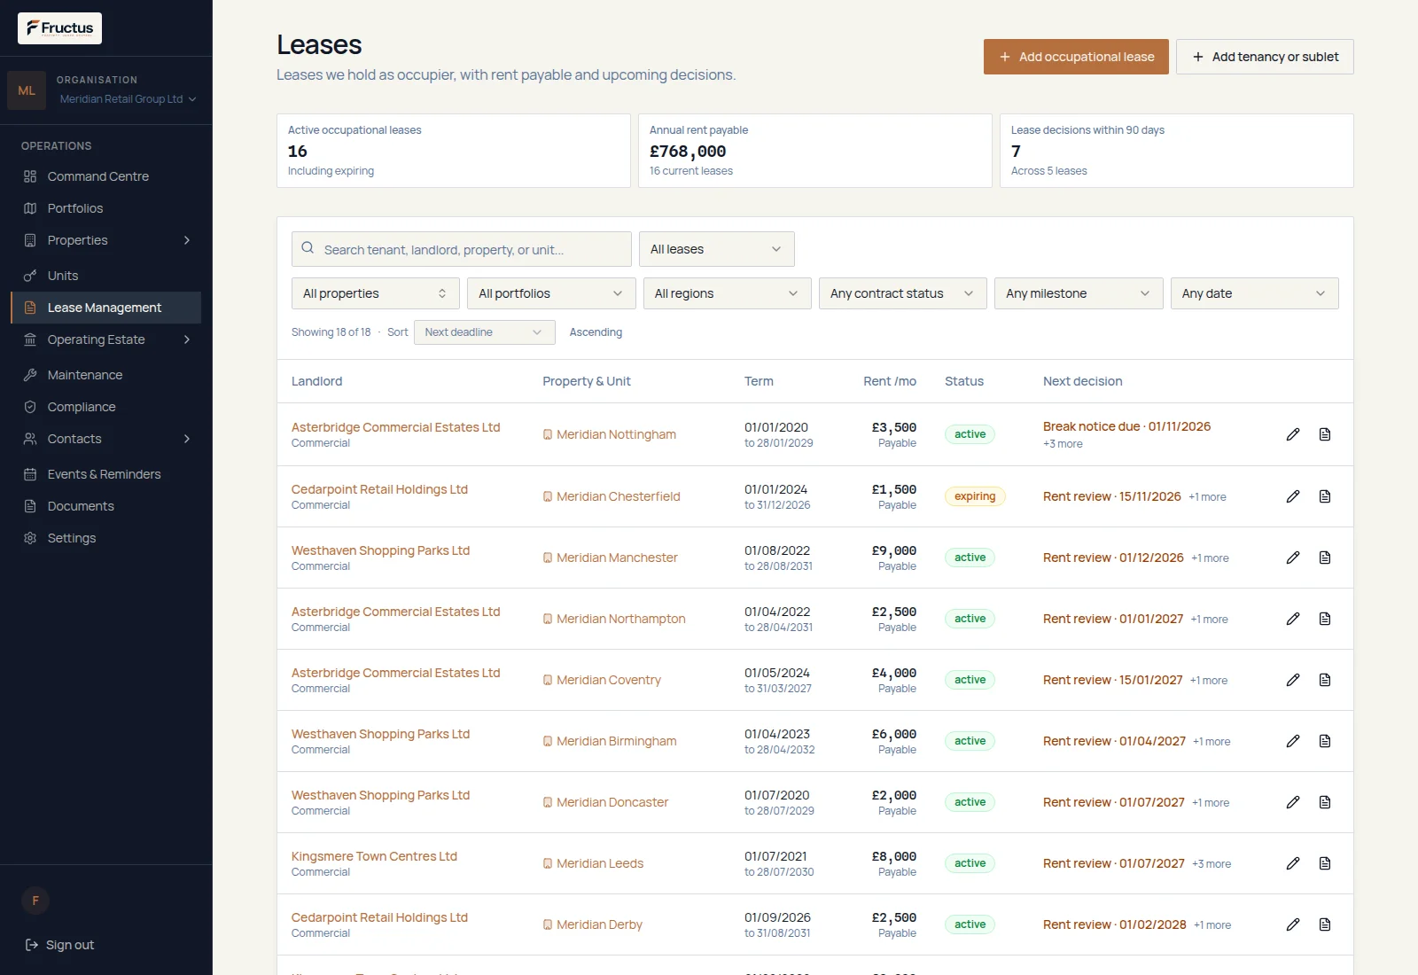Change the Next deadline sort option

click(x=484, y=332)
